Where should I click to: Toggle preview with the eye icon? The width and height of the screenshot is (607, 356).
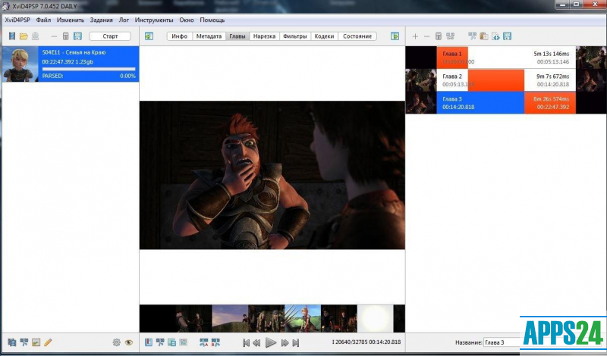click(128, 342)
